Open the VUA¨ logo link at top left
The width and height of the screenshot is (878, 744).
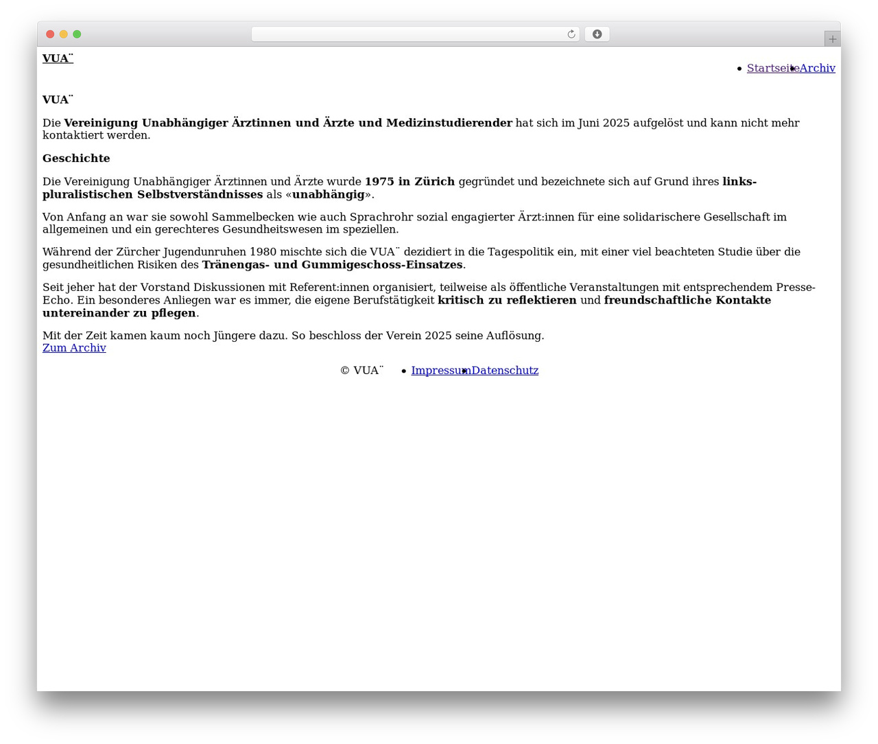point(58,58)
